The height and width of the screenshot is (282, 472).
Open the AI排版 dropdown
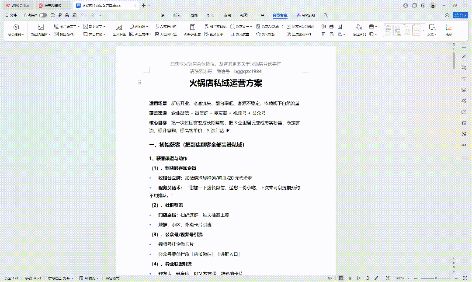(139, 27)
